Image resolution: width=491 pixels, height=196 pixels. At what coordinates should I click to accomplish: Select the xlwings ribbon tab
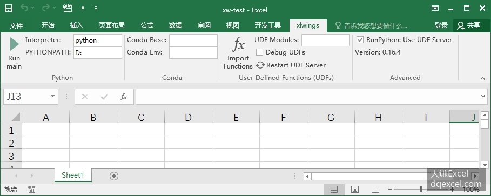308,25
